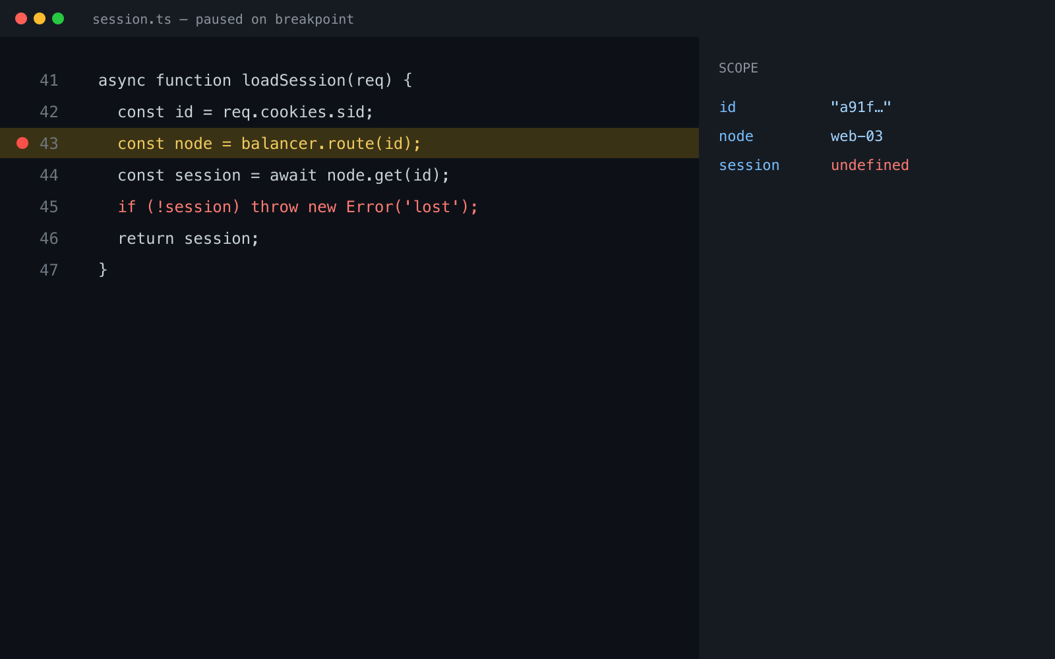Click line number 41 in the gutter

pos(49,80)
